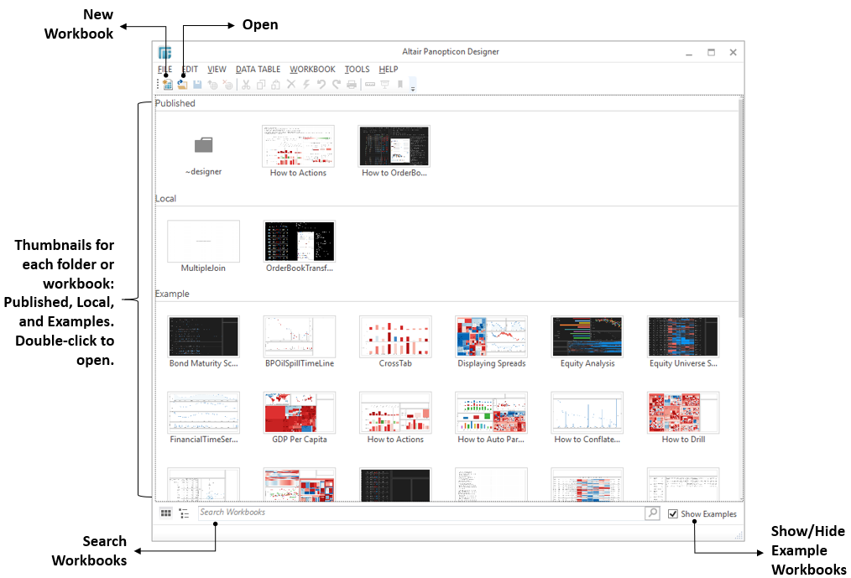This screenshot has height=578, width=851.
Task: Open the Workbook menu
Action: click(x=312, y=70)
